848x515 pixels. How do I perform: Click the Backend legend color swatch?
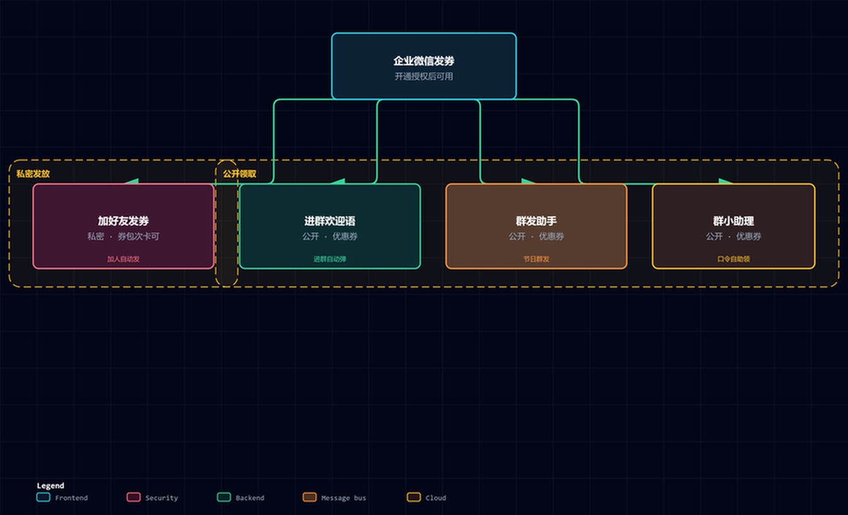pyautogui.click(x=224, y=497)
